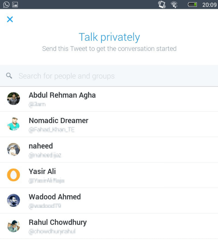Tap the vibrate mode status icon

coord(162,4)
